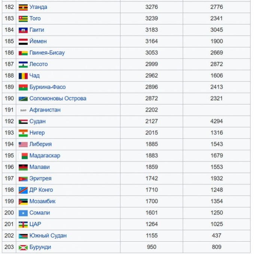The width and height of the screenshot is (254, 254).
Task: Click the Chad flag icon
Action: pos(23,76)
